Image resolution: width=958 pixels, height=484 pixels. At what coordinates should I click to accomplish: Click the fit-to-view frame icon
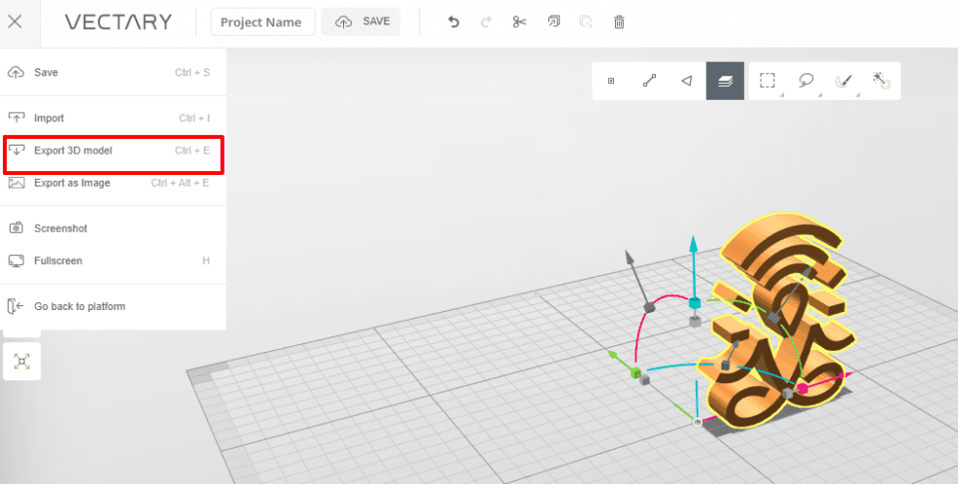point(22,361)
